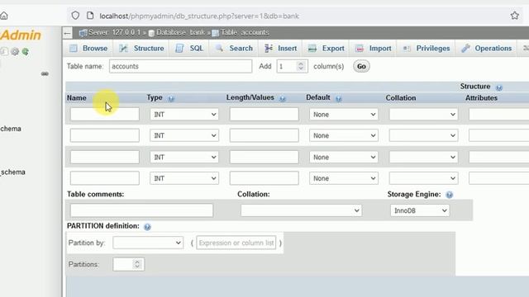The width and height of the screenshot is (529, 297).
Task: Open the third row Default dropdown
Action: pos(344,158)
